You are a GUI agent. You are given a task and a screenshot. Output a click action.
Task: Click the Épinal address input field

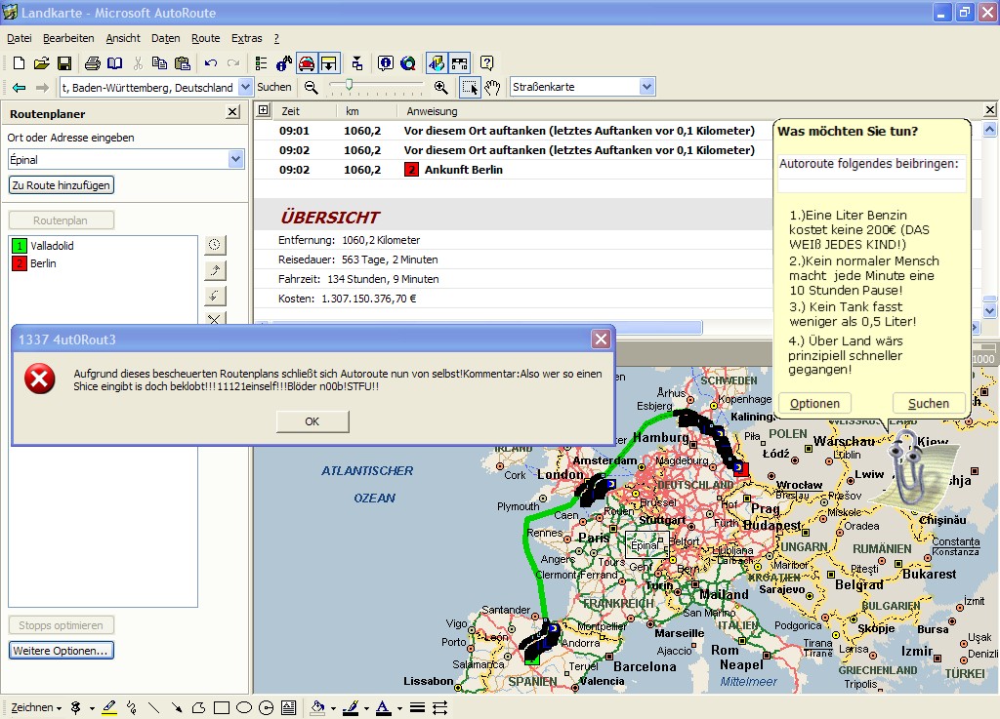[118, 159]
